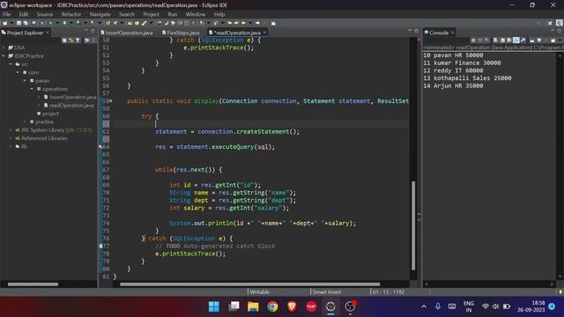Click Collapse All icon in Project Explorer
The width and height of the screenshot is (564, 317).
tap(64, 41)
